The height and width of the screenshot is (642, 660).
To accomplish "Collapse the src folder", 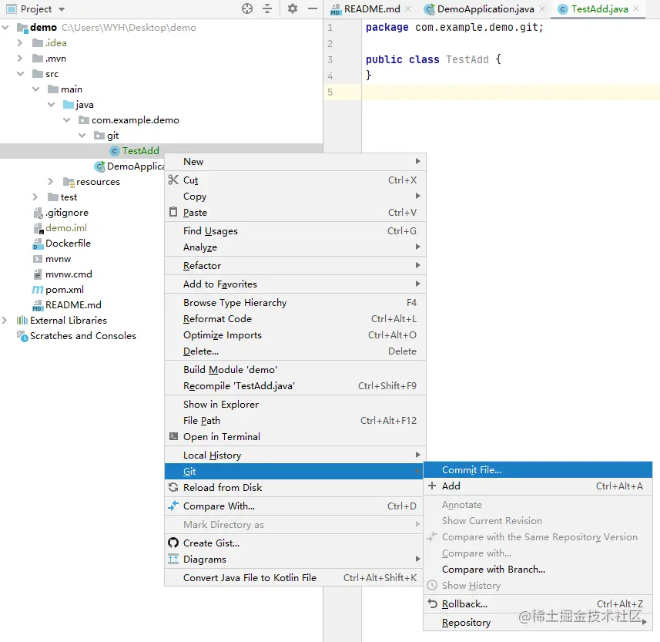I will (20, 74).
